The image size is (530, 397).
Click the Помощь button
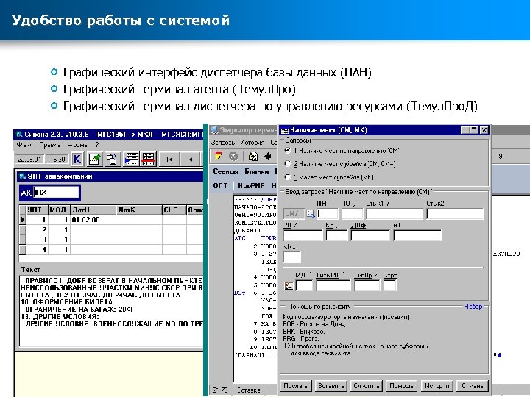[x=402, y=385]
